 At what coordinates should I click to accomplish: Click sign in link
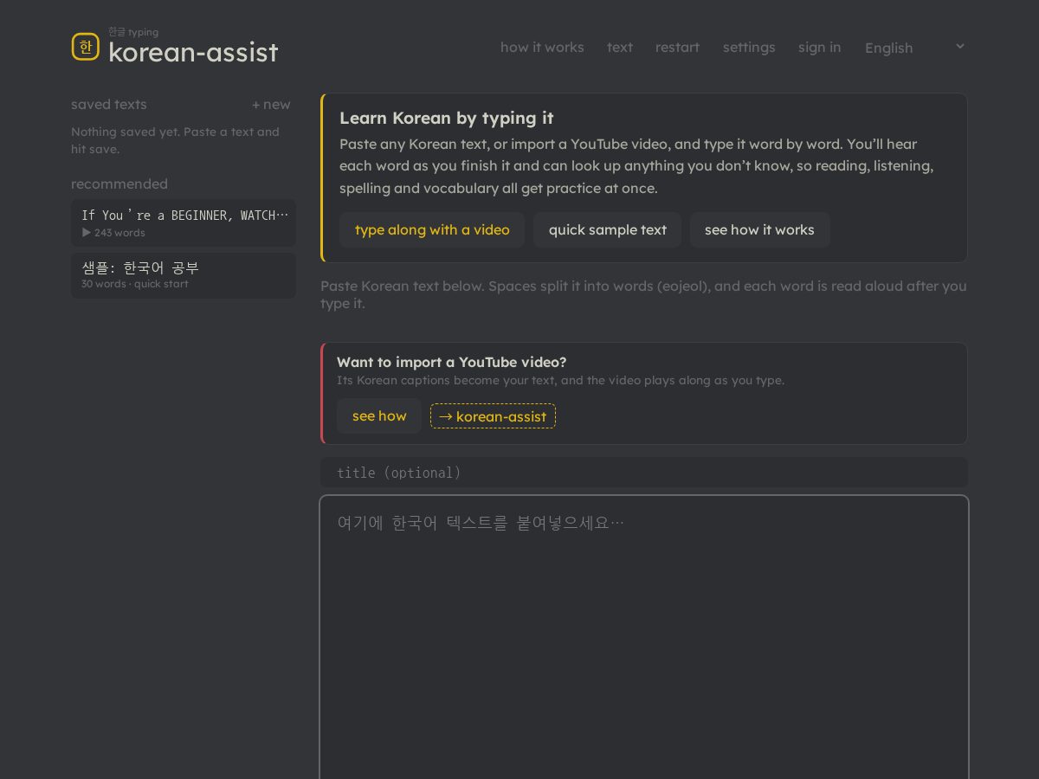pyautogui.click(x=819, y=48)
